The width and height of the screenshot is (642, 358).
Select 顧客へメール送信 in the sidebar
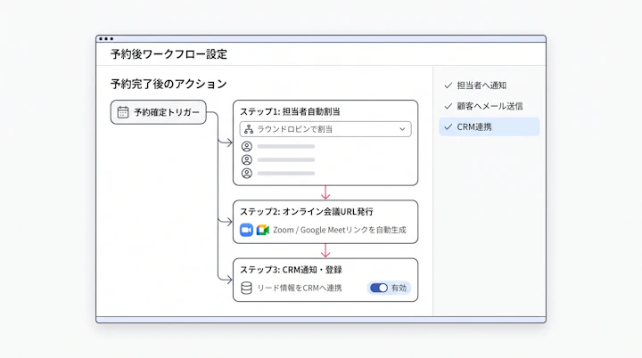tap(490, 106)
